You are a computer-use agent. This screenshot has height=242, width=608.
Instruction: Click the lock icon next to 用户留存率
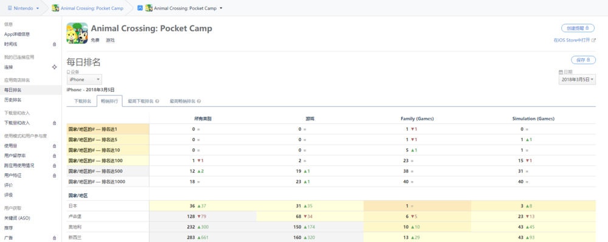[x=54, y=156]
